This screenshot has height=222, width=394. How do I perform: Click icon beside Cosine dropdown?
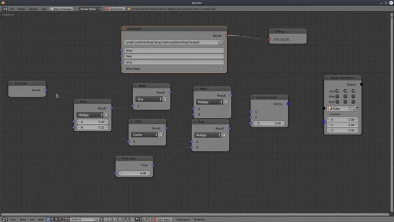coord(161,135)
